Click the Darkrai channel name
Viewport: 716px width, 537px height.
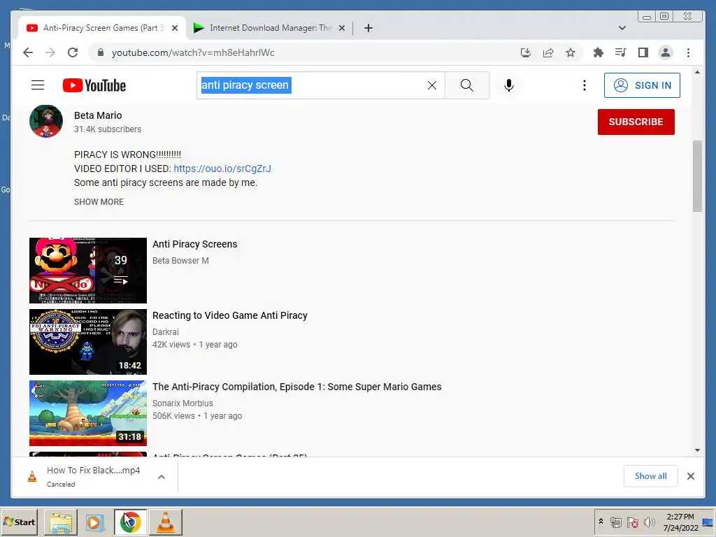(x=165, y=332)
